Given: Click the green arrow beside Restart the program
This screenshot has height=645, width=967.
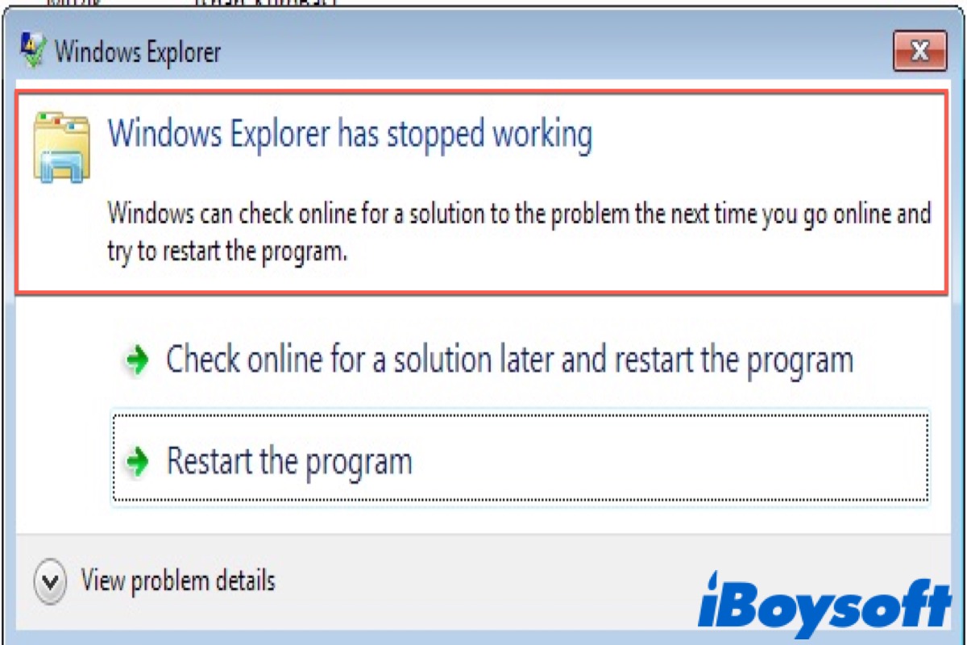Looking at the screenshot, I should click(138, 462).
